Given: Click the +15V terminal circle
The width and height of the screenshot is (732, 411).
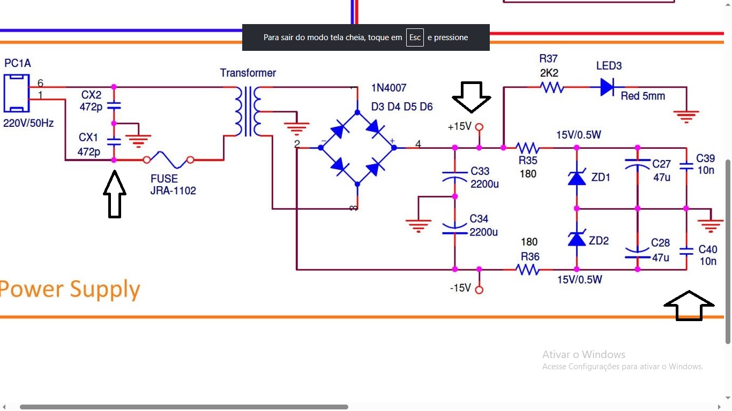Looking at the screenshot, I should [x=480, y=127].
